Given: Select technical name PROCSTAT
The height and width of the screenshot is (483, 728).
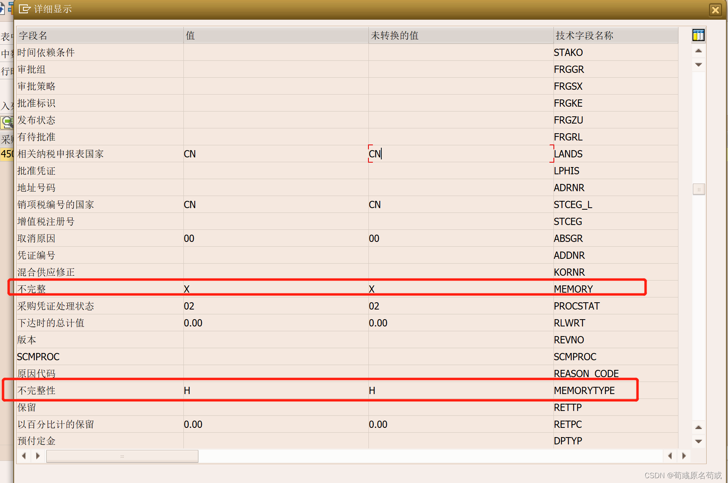Looking at the screenshot, I should click(577, 306).
